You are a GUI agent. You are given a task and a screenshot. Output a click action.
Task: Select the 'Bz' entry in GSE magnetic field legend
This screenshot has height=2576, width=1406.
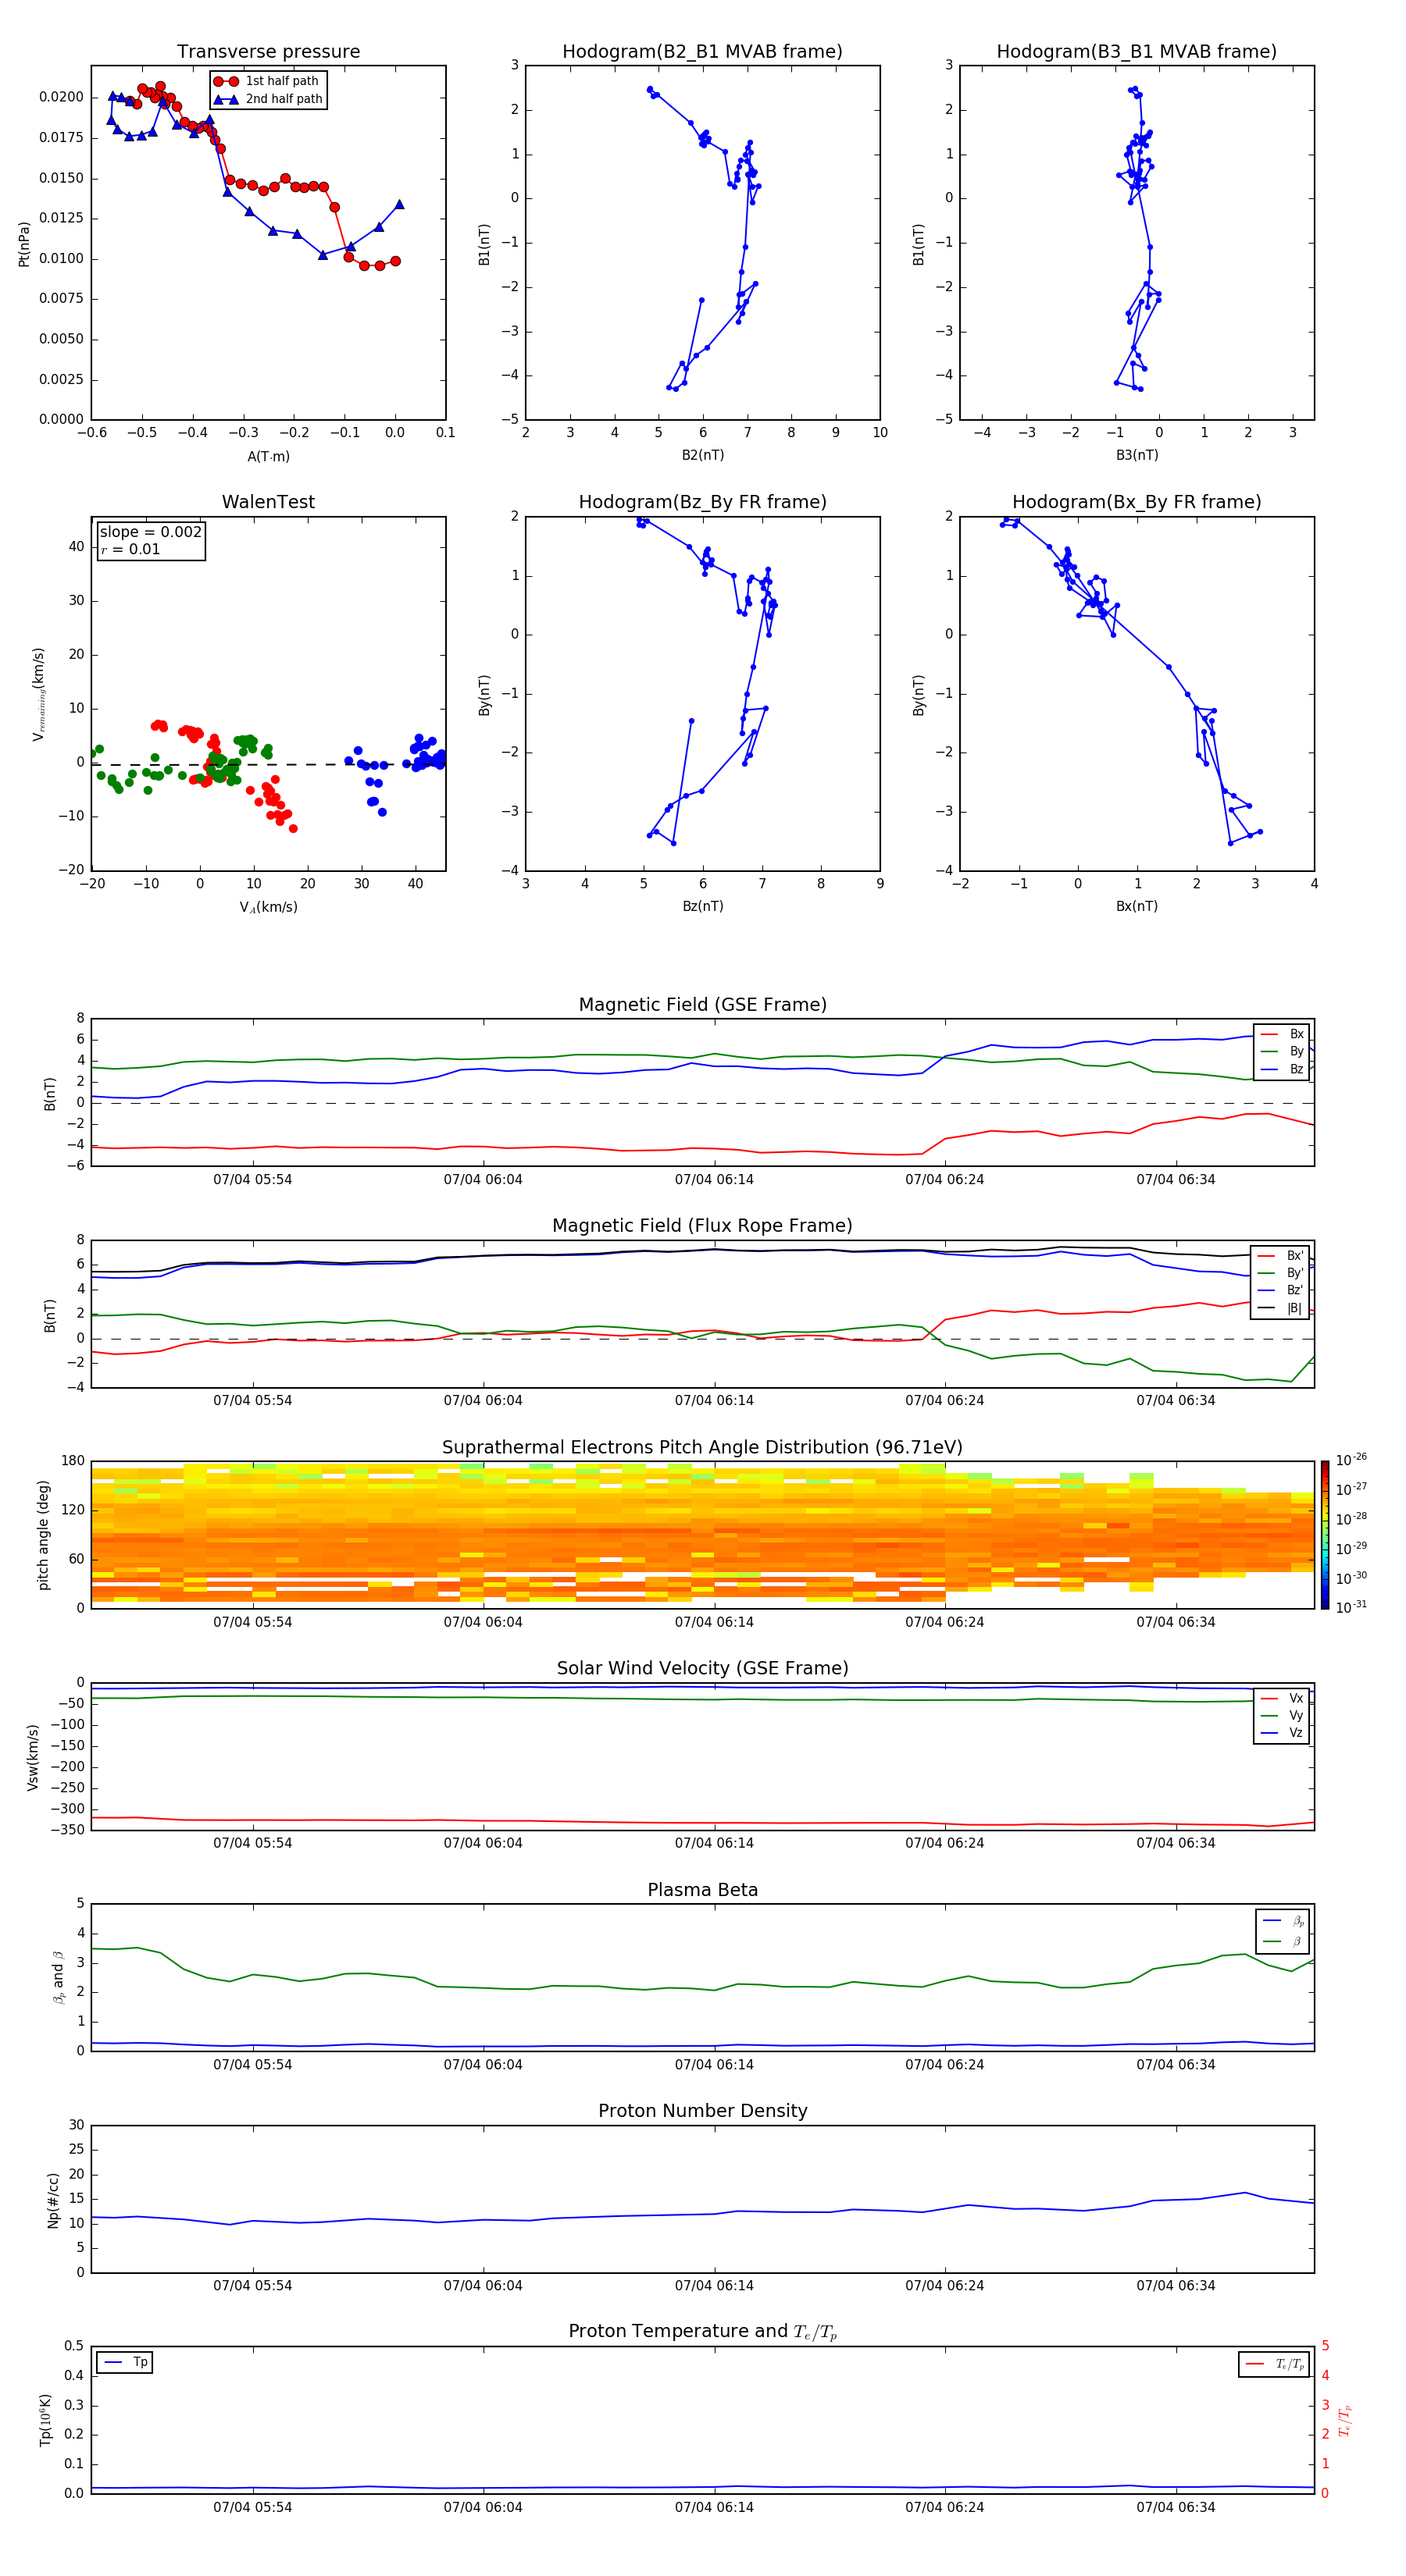pyautogui.click(x=1282, y=1070)
